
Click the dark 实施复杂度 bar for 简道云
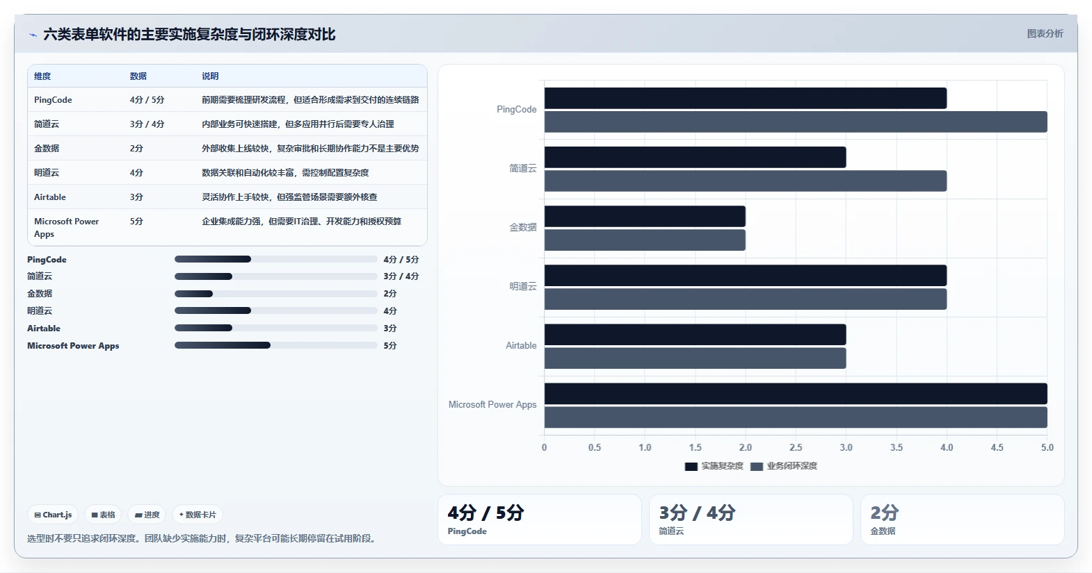click(696, 157)
